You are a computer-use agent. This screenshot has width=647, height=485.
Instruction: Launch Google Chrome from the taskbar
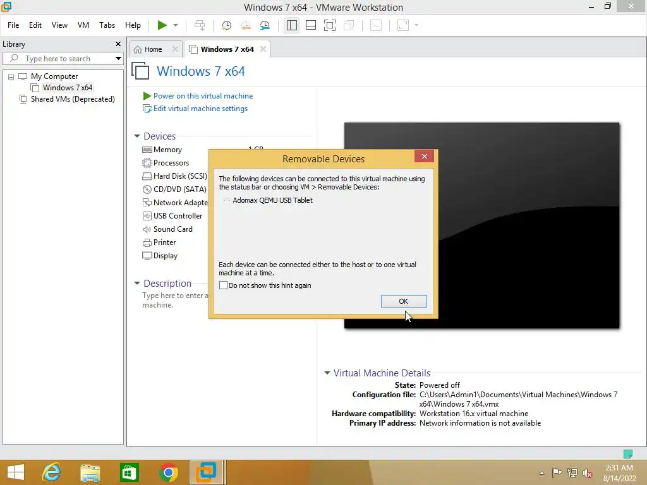coord(168,472)
